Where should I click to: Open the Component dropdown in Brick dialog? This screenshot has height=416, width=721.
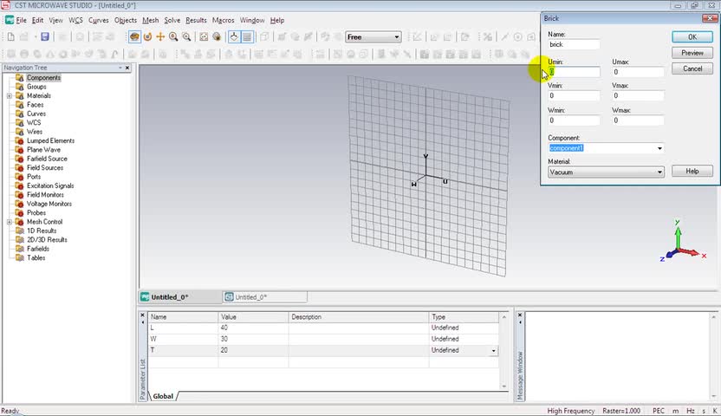tap(659, 148)
